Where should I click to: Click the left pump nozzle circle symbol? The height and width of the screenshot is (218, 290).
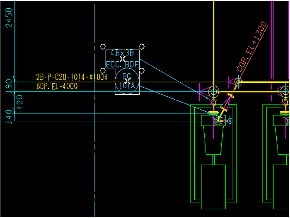click(x=218, y=121)
